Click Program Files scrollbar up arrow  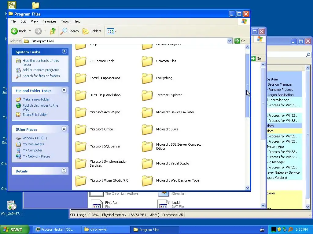(247, 47)
